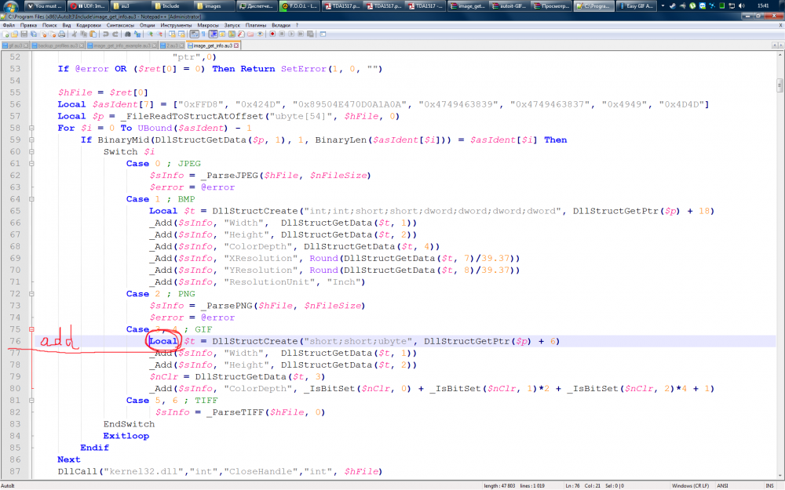Open the Function List toolbar icon
The width and height of the screenshot is (785, 490).
point(241,34)
